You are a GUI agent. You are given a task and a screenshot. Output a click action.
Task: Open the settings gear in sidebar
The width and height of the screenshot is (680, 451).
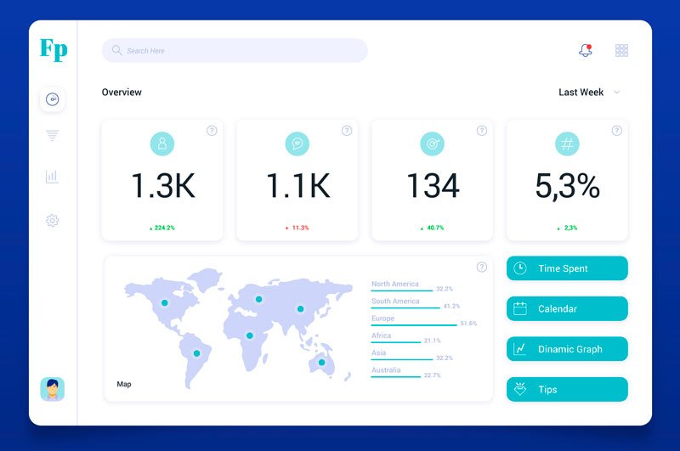[52, 221]
